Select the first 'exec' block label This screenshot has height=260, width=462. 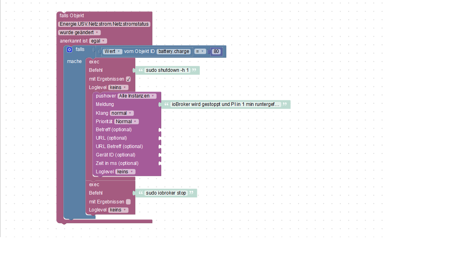coord(94,62)
